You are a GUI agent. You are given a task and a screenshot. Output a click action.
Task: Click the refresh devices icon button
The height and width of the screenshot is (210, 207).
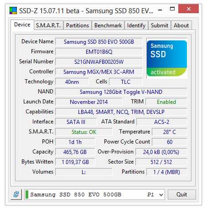click(x=16, y=194)
